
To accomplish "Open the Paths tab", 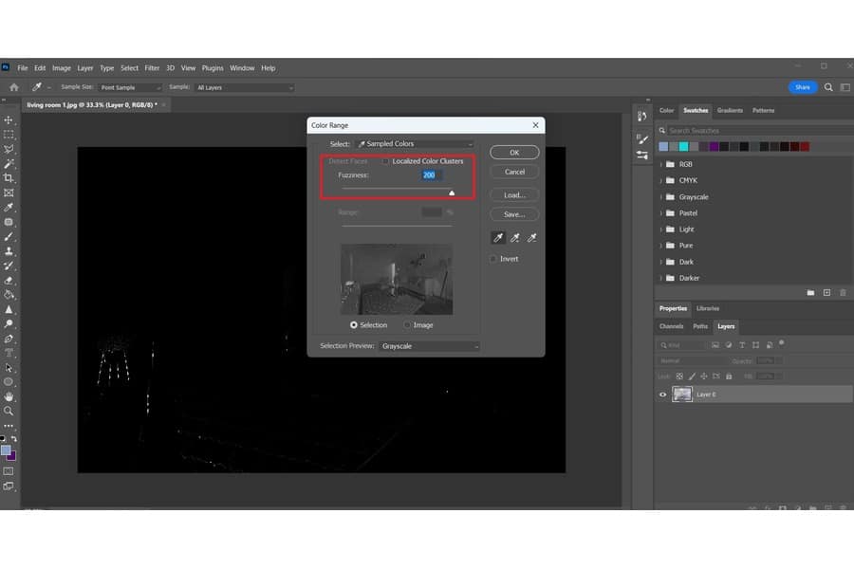I will tap(700, 326).
